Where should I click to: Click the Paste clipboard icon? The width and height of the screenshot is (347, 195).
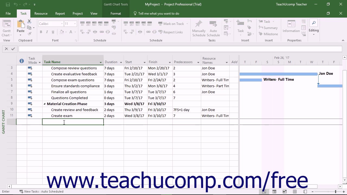[x=21, y=24]
